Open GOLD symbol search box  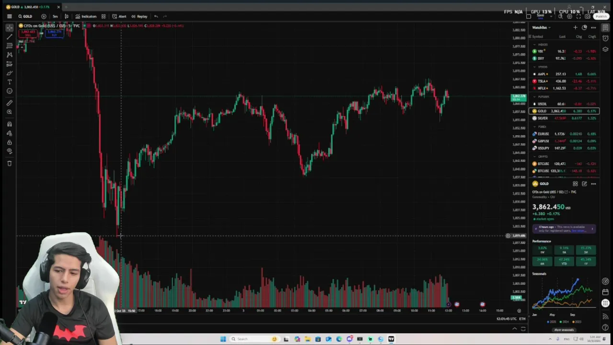click(x=25, y=16)
